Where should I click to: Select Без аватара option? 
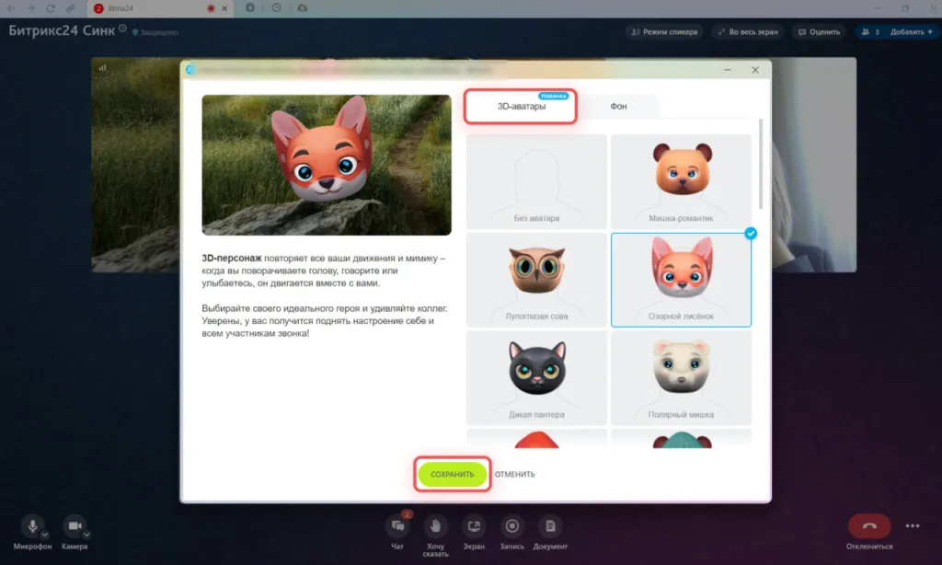click(x=536, y=181)
